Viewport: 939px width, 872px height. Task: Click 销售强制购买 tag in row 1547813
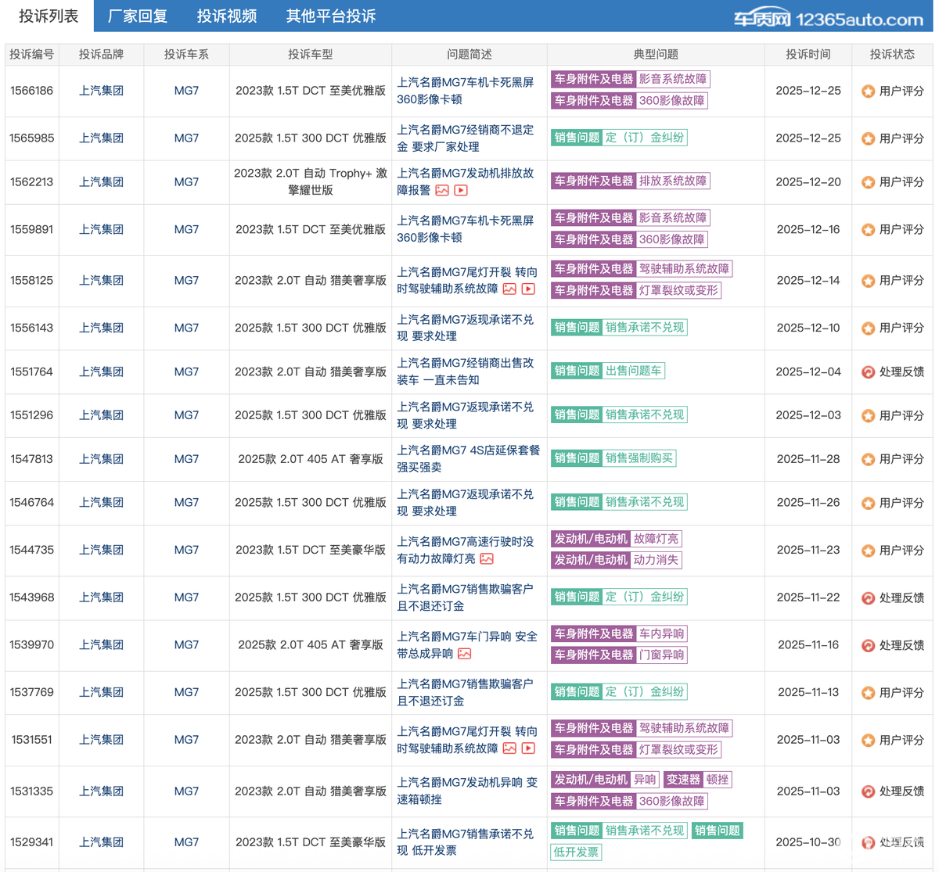click(x=639, y=458)
